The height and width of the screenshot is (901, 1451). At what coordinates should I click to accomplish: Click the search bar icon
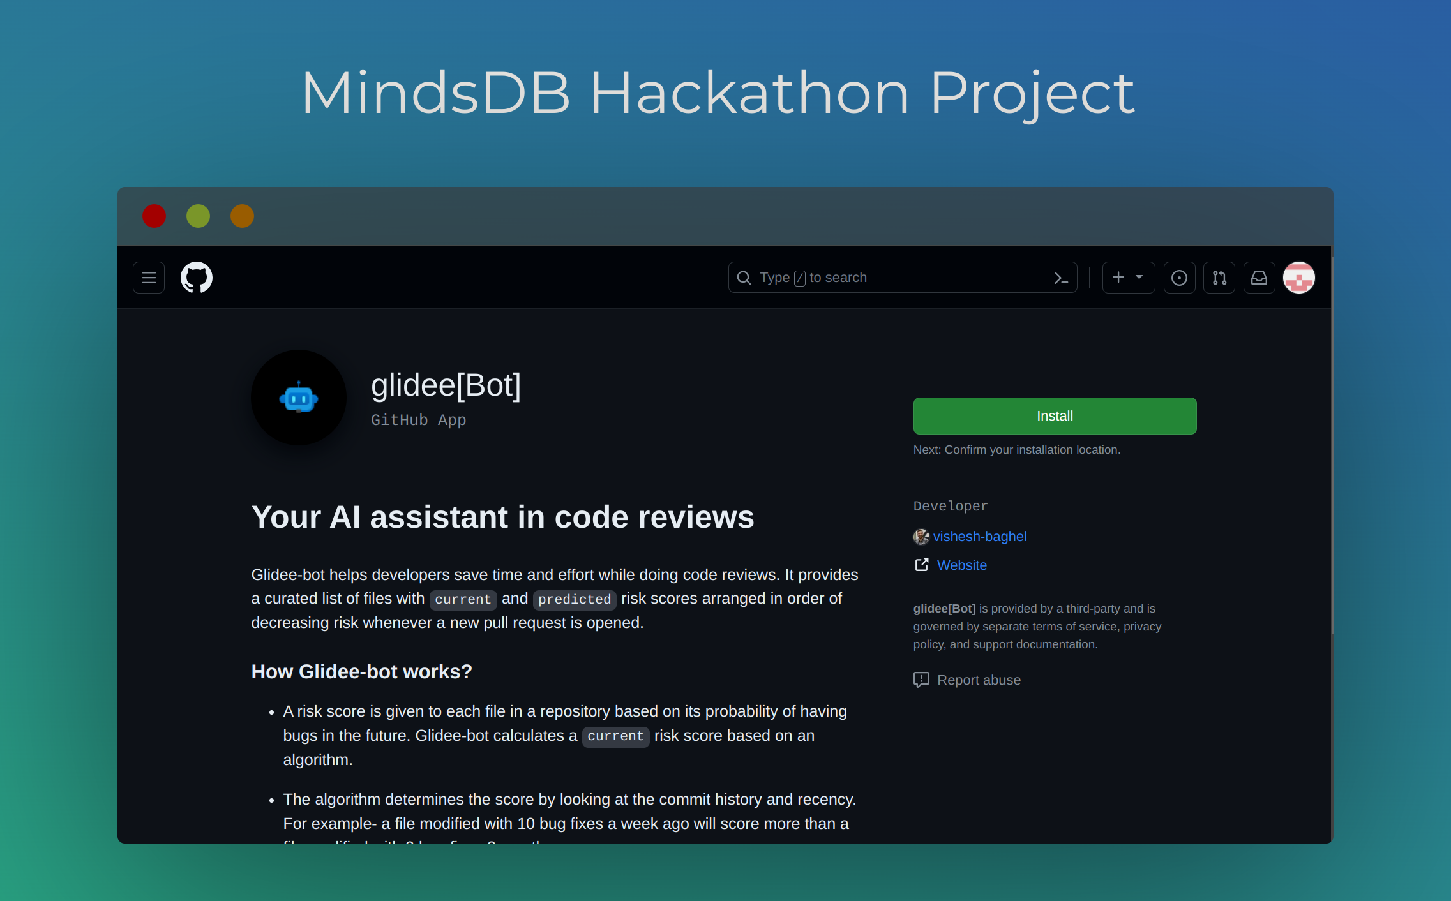tap(742, 277)
